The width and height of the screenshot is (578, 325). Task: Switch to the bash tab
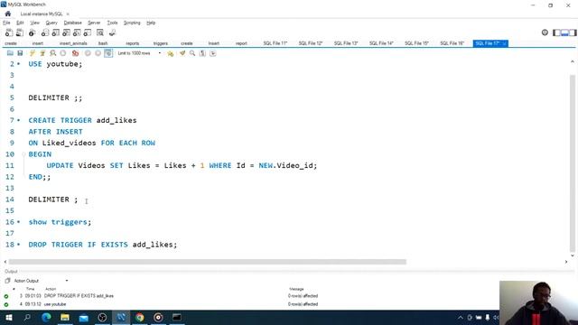(103, 43)
